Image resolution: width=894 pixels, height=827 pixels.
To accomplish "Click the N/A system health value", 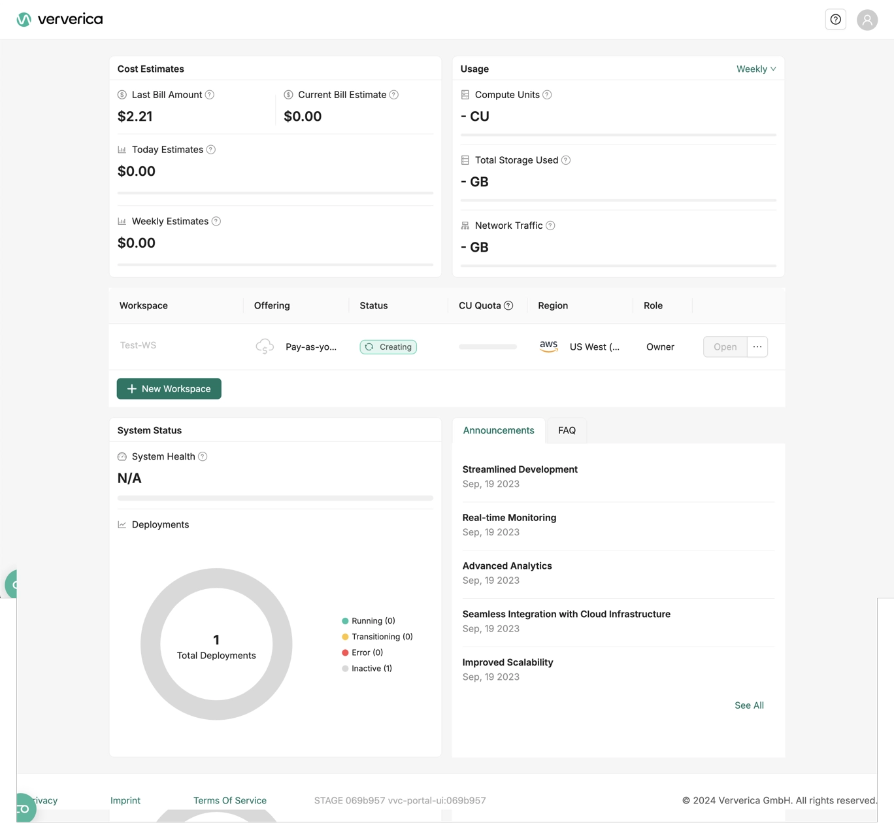I will click(x=129, y=479).
